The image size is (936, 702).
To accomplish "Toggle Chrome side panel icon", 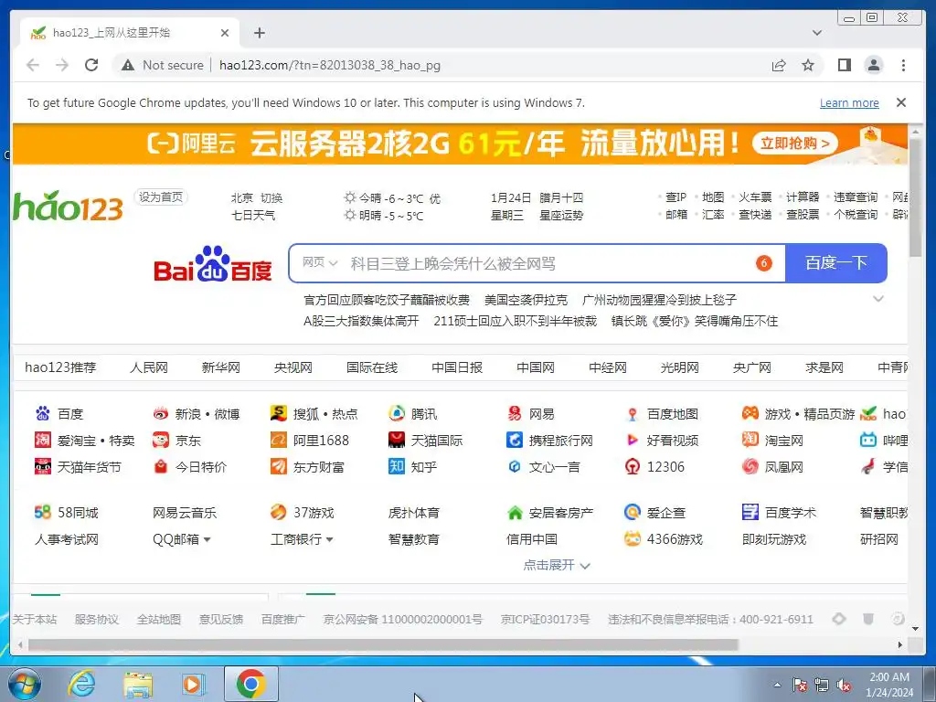I will coord(844,65).
